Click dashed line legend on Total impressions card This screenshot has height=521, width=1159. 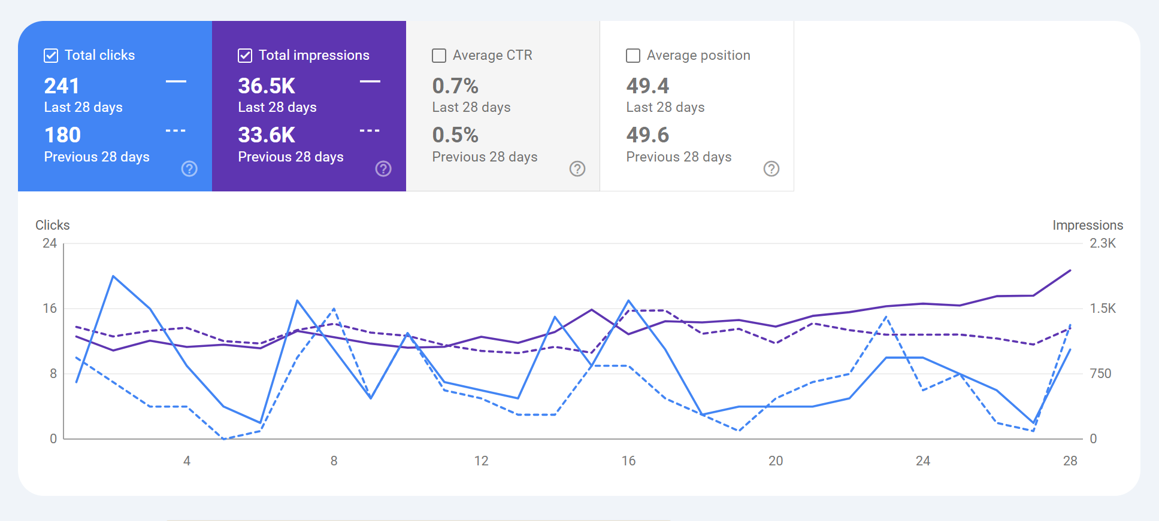click(x=370, y=130)
